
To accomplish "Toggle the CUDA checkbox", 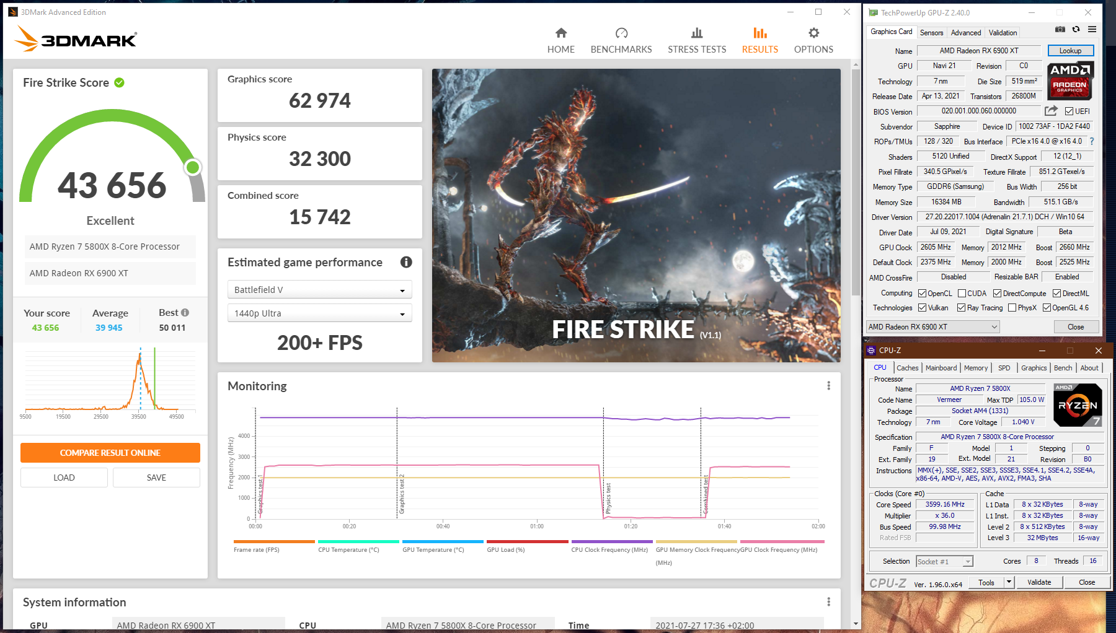I will 962,294.
